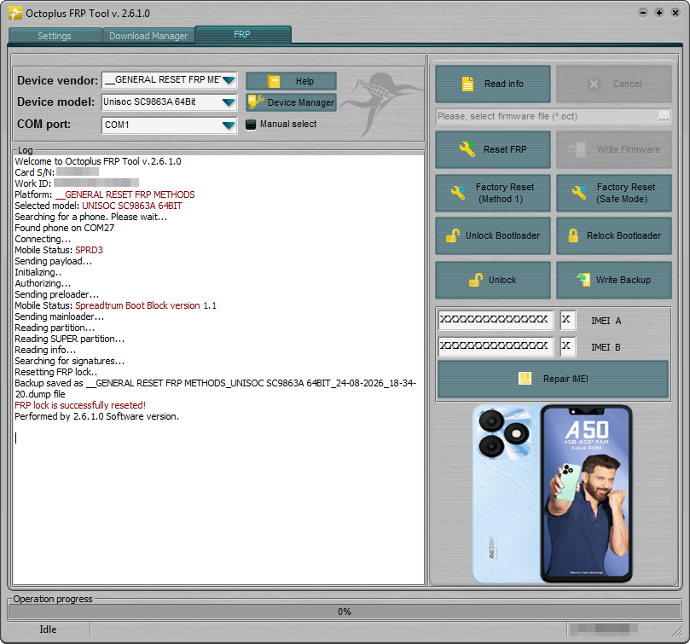Click the Relock Bootloader closed padlock icon
This screenshot has width=690, height=644.
point(573,235)
